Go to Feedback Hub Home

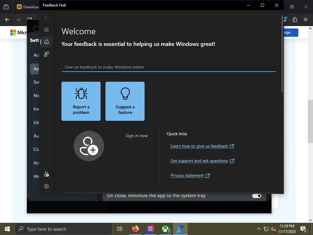pyautogui.click(x=46, y=42)
